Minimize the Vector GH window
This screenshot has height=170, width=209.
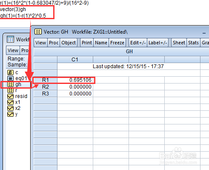click(204, 33)
